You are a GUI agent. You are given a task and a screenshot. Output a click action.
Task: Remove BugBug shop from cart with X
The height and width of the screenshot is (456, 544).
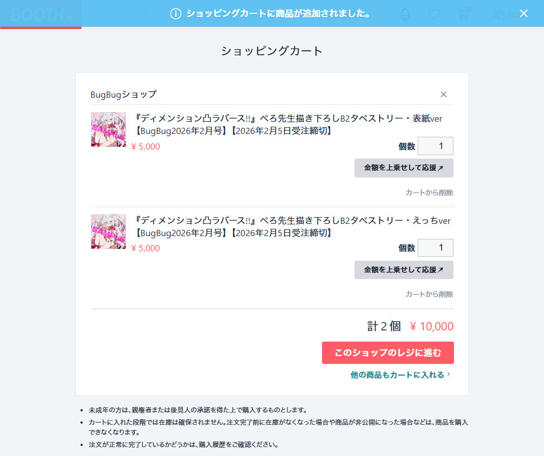point(443,94)
